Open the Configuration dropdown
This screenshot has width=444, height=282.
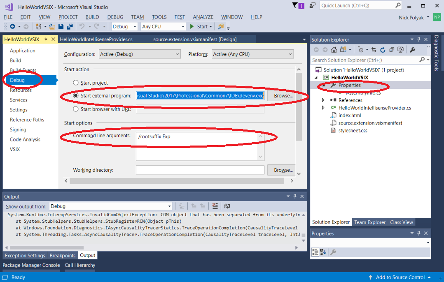click(140, 54)
